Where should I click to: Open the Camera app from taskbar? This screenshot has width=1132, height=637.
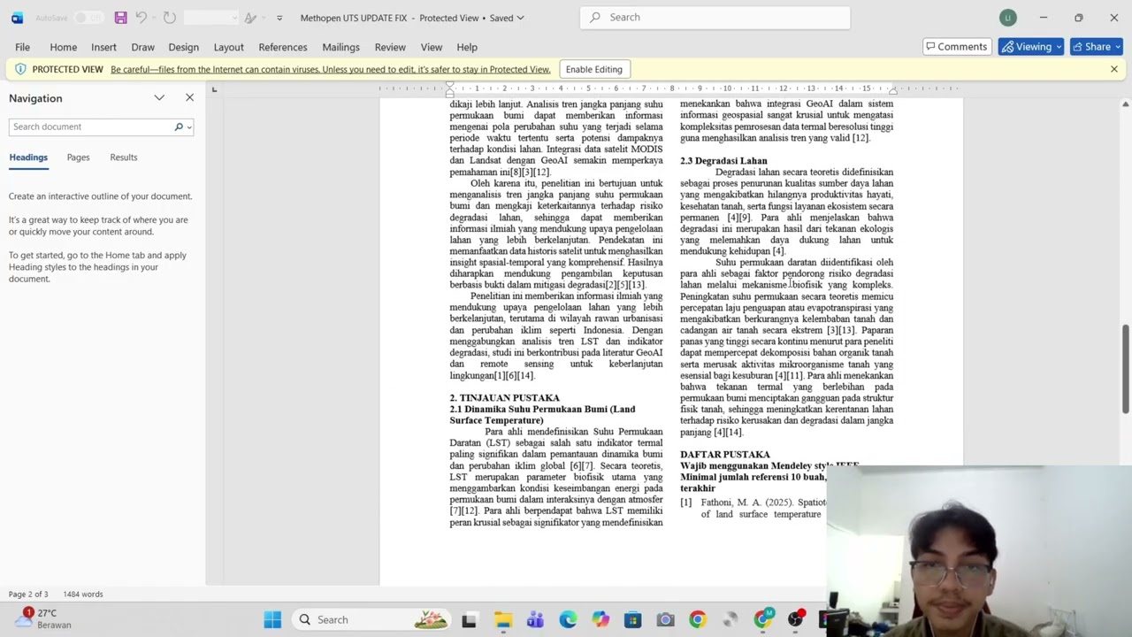665,620
